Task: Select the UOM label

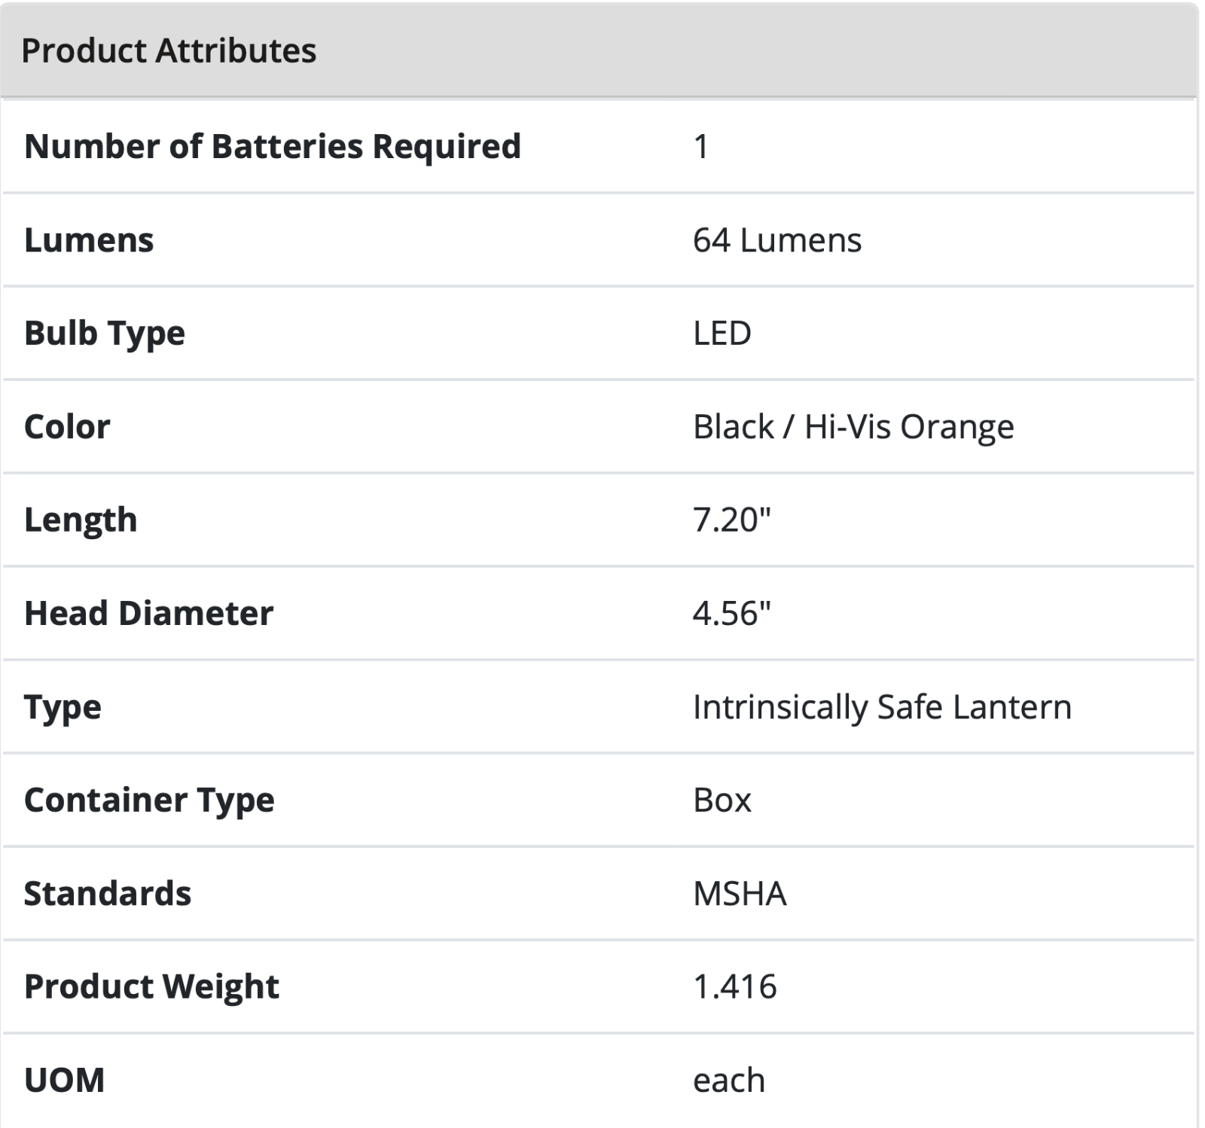Action: (64, 1081)
